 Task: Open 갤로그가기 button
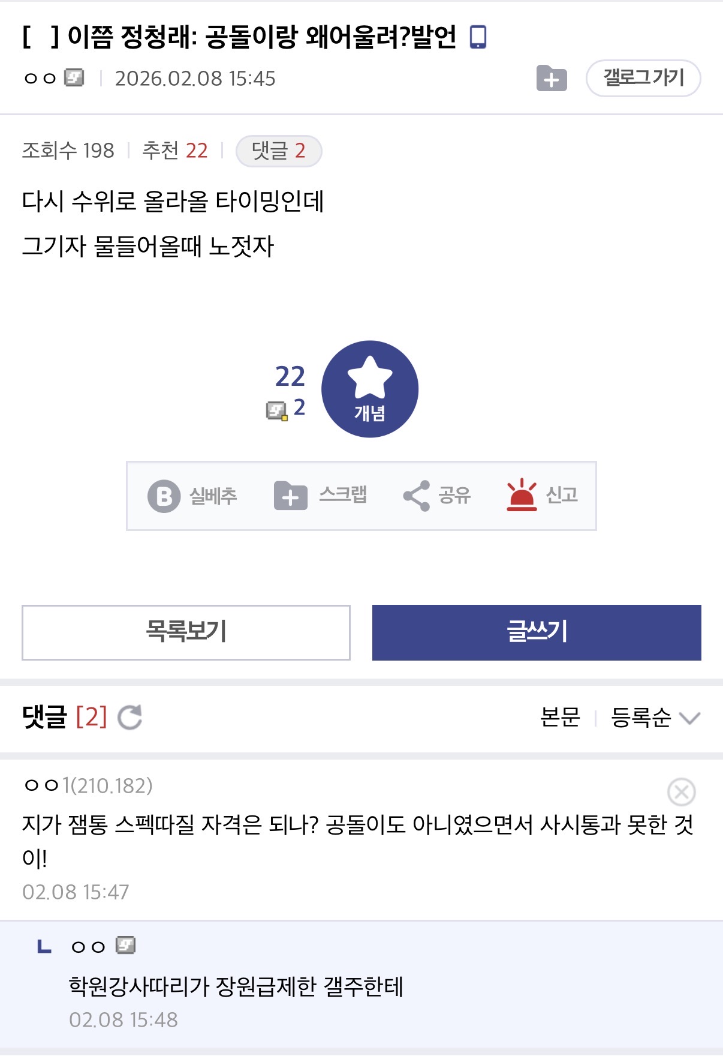[x=643, y=78]
